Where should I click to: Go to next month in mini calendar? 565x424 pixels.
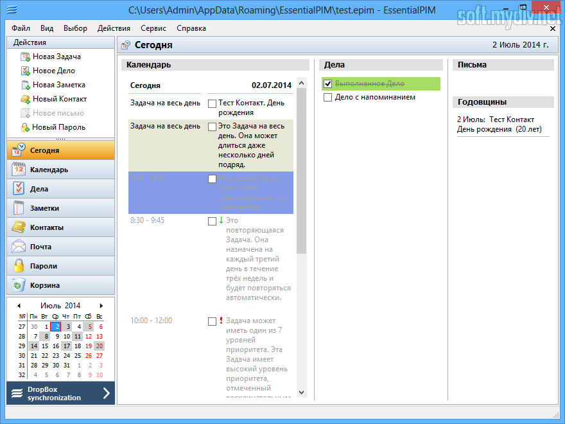click(101, 306)
